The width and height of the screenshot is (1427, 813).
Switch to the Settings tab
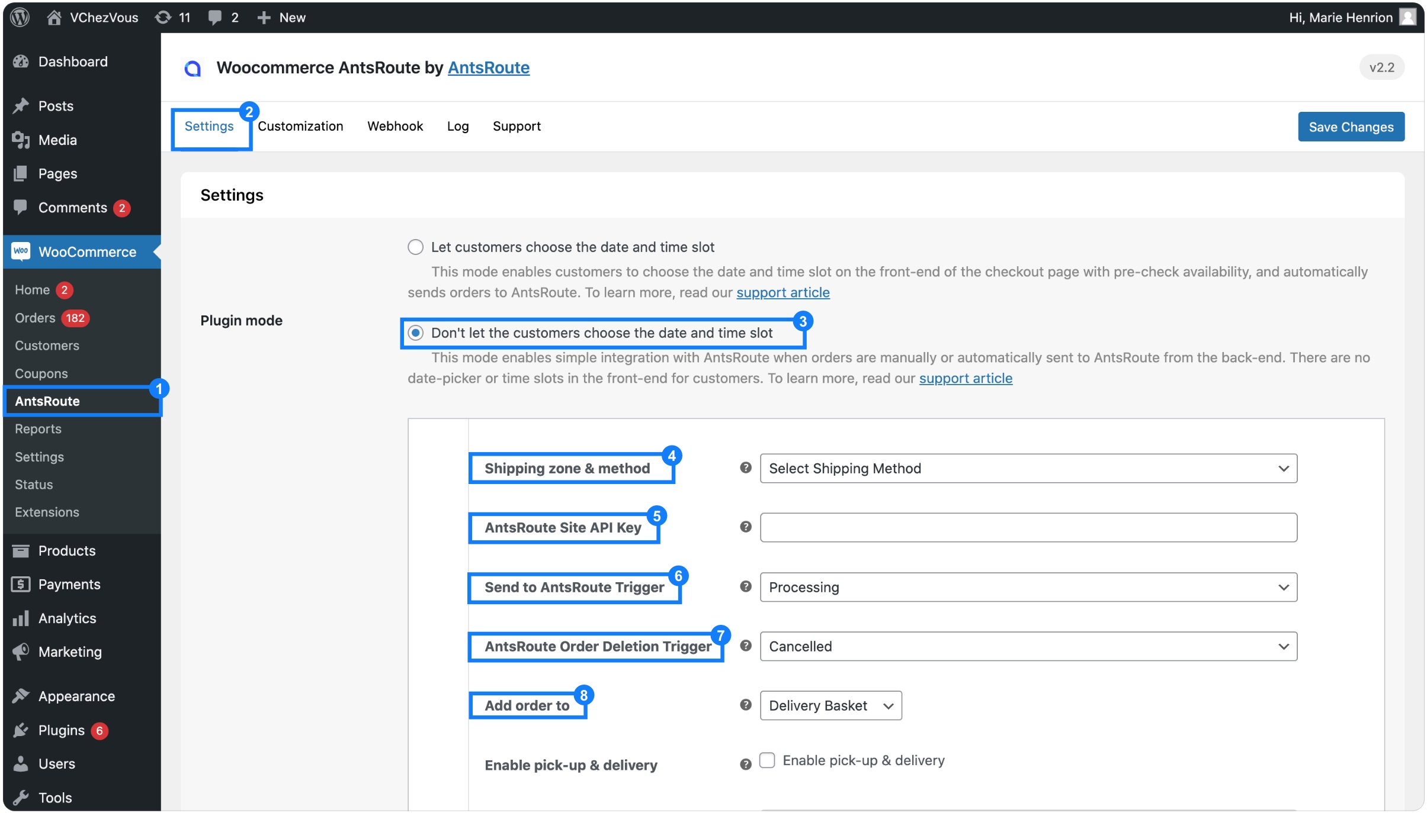click(209, 126)
